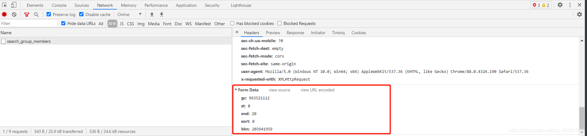Import HAR file with upload arrow

coord(152,14)
